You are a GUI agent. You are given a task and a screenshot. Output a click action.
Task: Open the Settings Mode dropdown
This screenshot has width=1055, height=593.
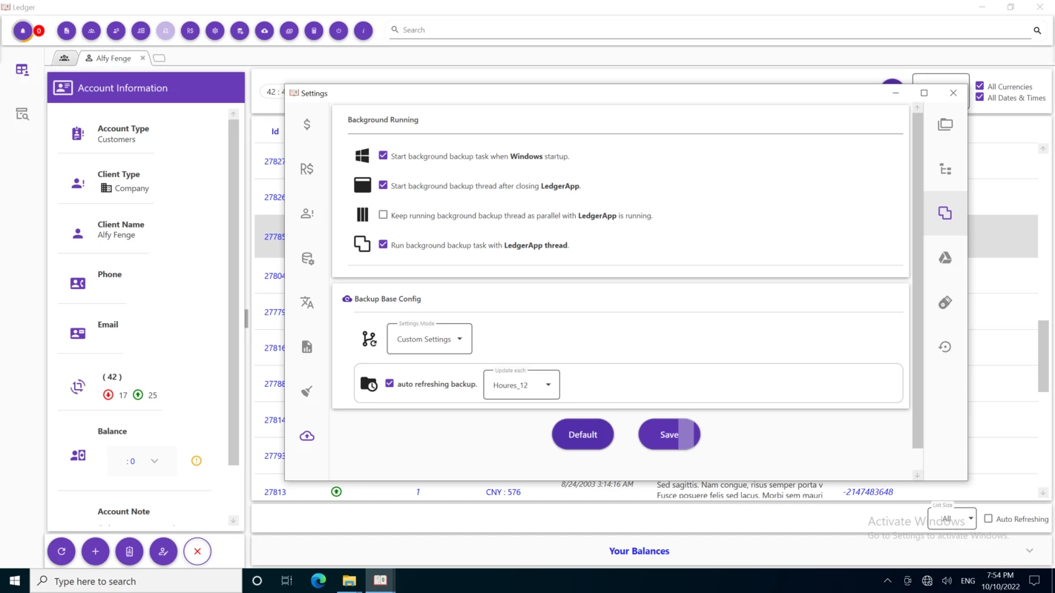(430, 339)
